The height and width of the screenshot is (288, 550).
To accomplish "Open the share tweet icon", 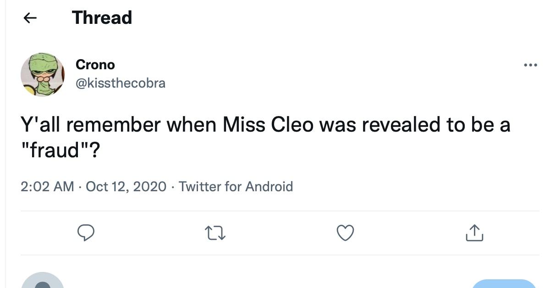I will pyautogui.click(x=474, y=233).
